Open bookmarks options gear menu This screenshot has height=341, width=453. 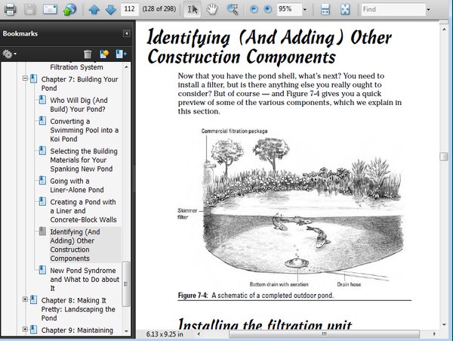[10, 54]
